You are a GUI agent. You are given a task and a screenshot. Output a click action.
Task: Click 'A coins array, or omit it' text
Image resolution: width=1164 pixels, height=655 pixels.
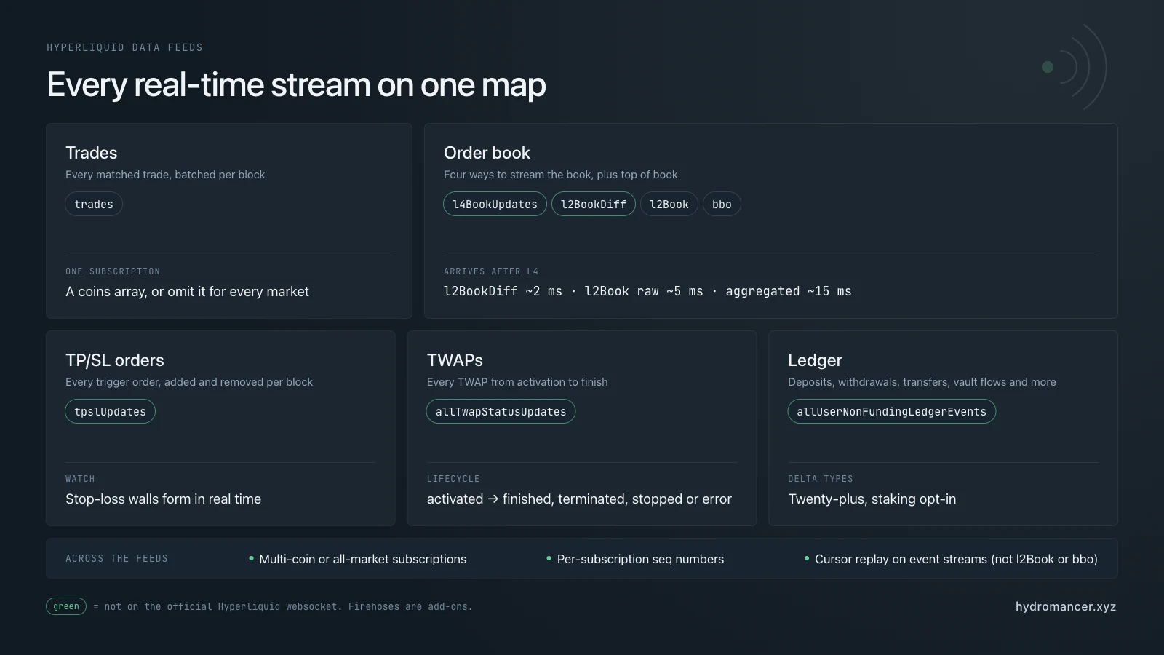click(x=188, y=292)
